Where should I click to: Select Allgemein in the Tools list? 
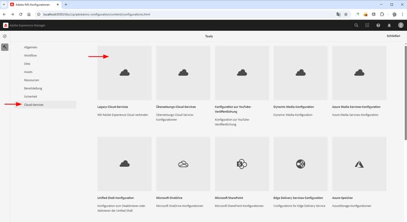pyautogui.click(x=30, y=47)
